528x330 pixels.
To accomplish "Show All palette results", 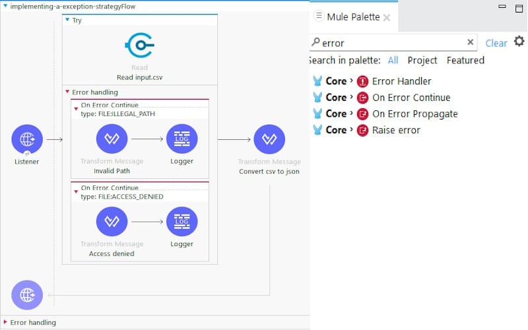I will [393, 60].
